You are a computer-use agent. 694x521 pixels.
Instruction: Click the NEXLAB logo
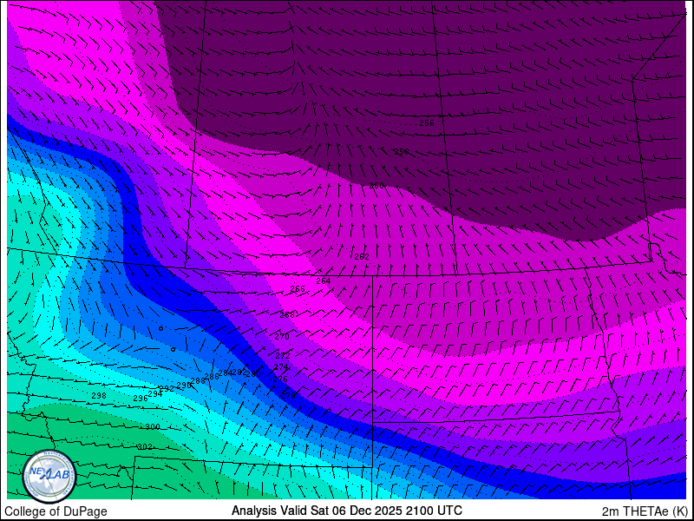pos(49,477)
